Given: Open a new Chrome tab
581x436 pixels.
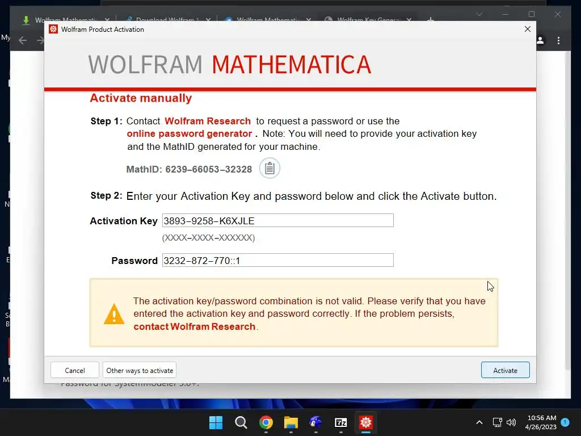Looking at the screenshot, I should pyautogui.click(x=431, y=20).
